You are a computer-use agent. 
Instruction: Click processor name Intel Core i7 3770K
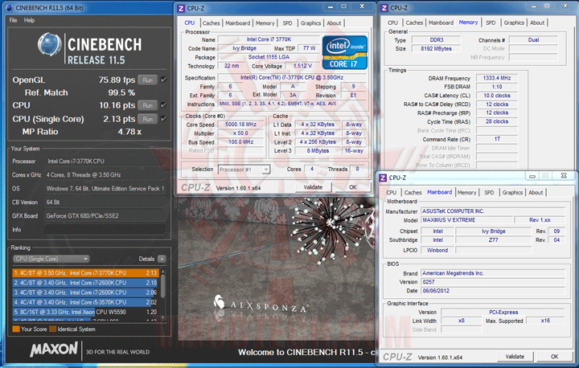click(x=269, y=39)
